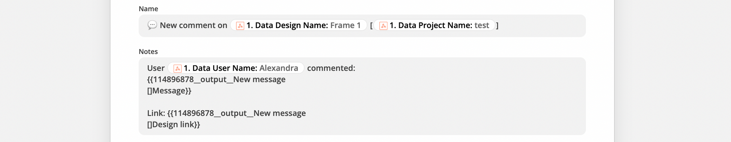Click the icon in Data Design Name pill
731x142 pixels.
click(x=240, y=26)
